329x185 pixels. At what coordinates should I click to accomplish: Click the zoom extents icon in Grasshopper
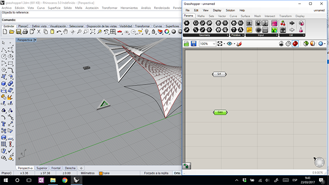tap(220, 44)
